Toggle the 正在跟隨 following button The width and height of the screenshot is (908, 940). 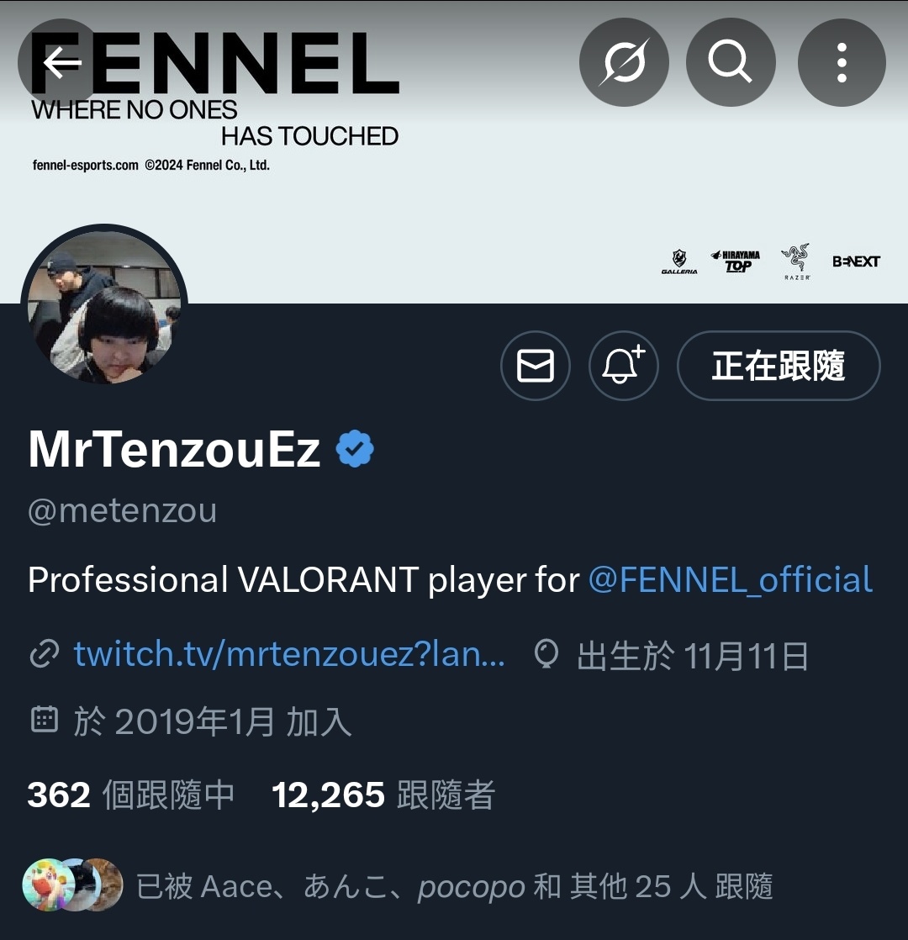coord(779,365)
